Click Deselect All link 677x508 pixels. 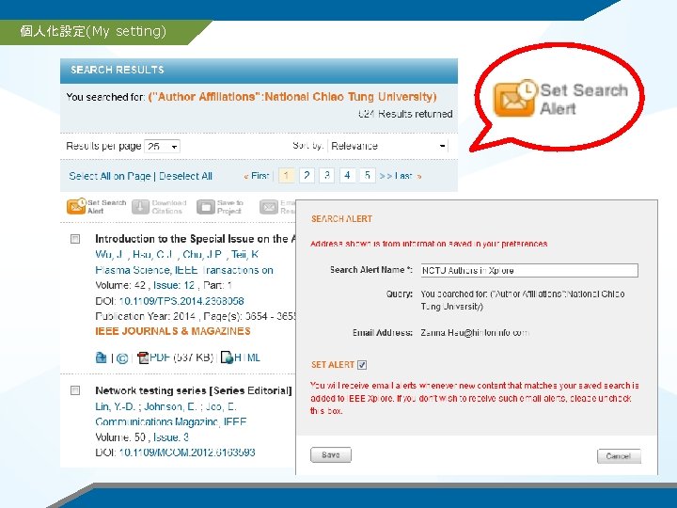(185, 176)
